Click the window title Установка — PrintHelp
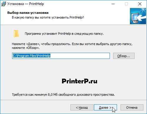 [26, 4]
